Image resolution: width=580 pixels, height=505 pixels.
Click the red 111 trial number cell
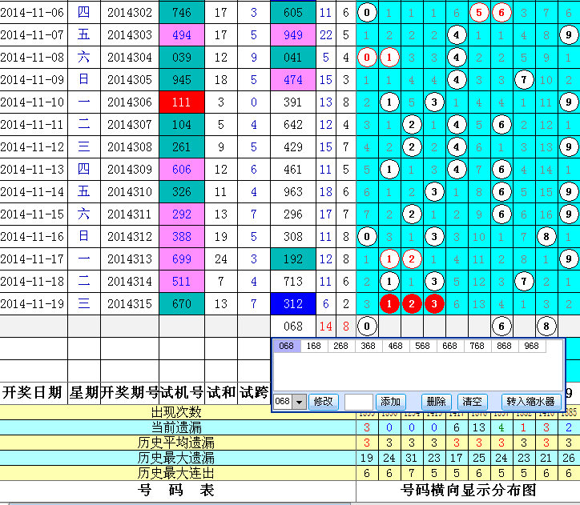pos(182,102)
